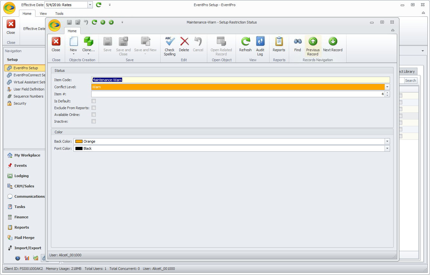Click the sigma bar chart icon in navigation footer
This screenshot has height=275, width=430.
pos(27,258)
